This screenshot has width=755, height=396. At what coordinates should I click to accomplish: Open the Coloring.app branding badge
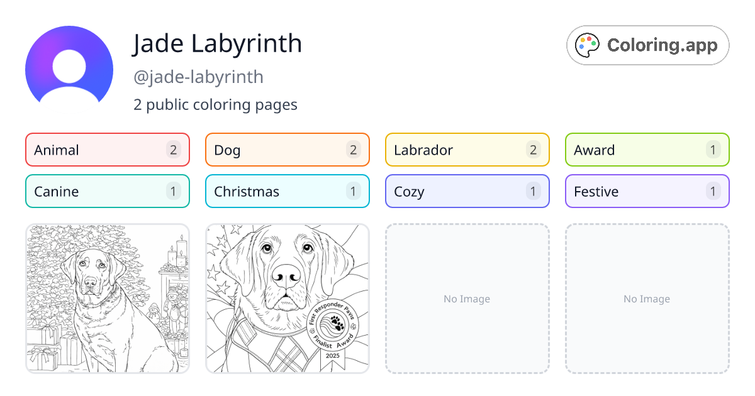(647, 45)
